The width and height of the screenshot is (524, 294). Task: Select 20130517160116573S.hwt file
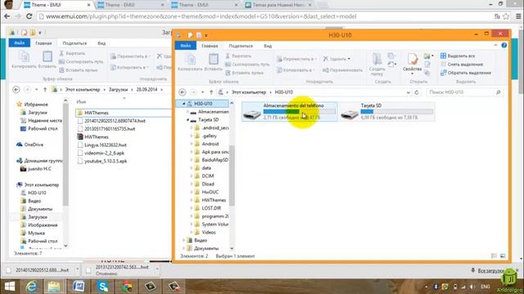point(109,129)
